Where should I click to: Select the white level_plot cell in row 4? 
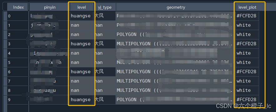click(247, 53)
